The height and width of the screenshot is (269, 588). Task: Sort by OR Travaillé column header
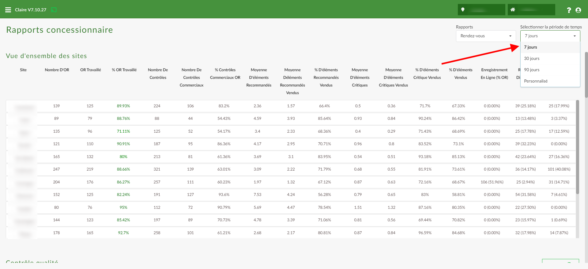tap(91, 70)
